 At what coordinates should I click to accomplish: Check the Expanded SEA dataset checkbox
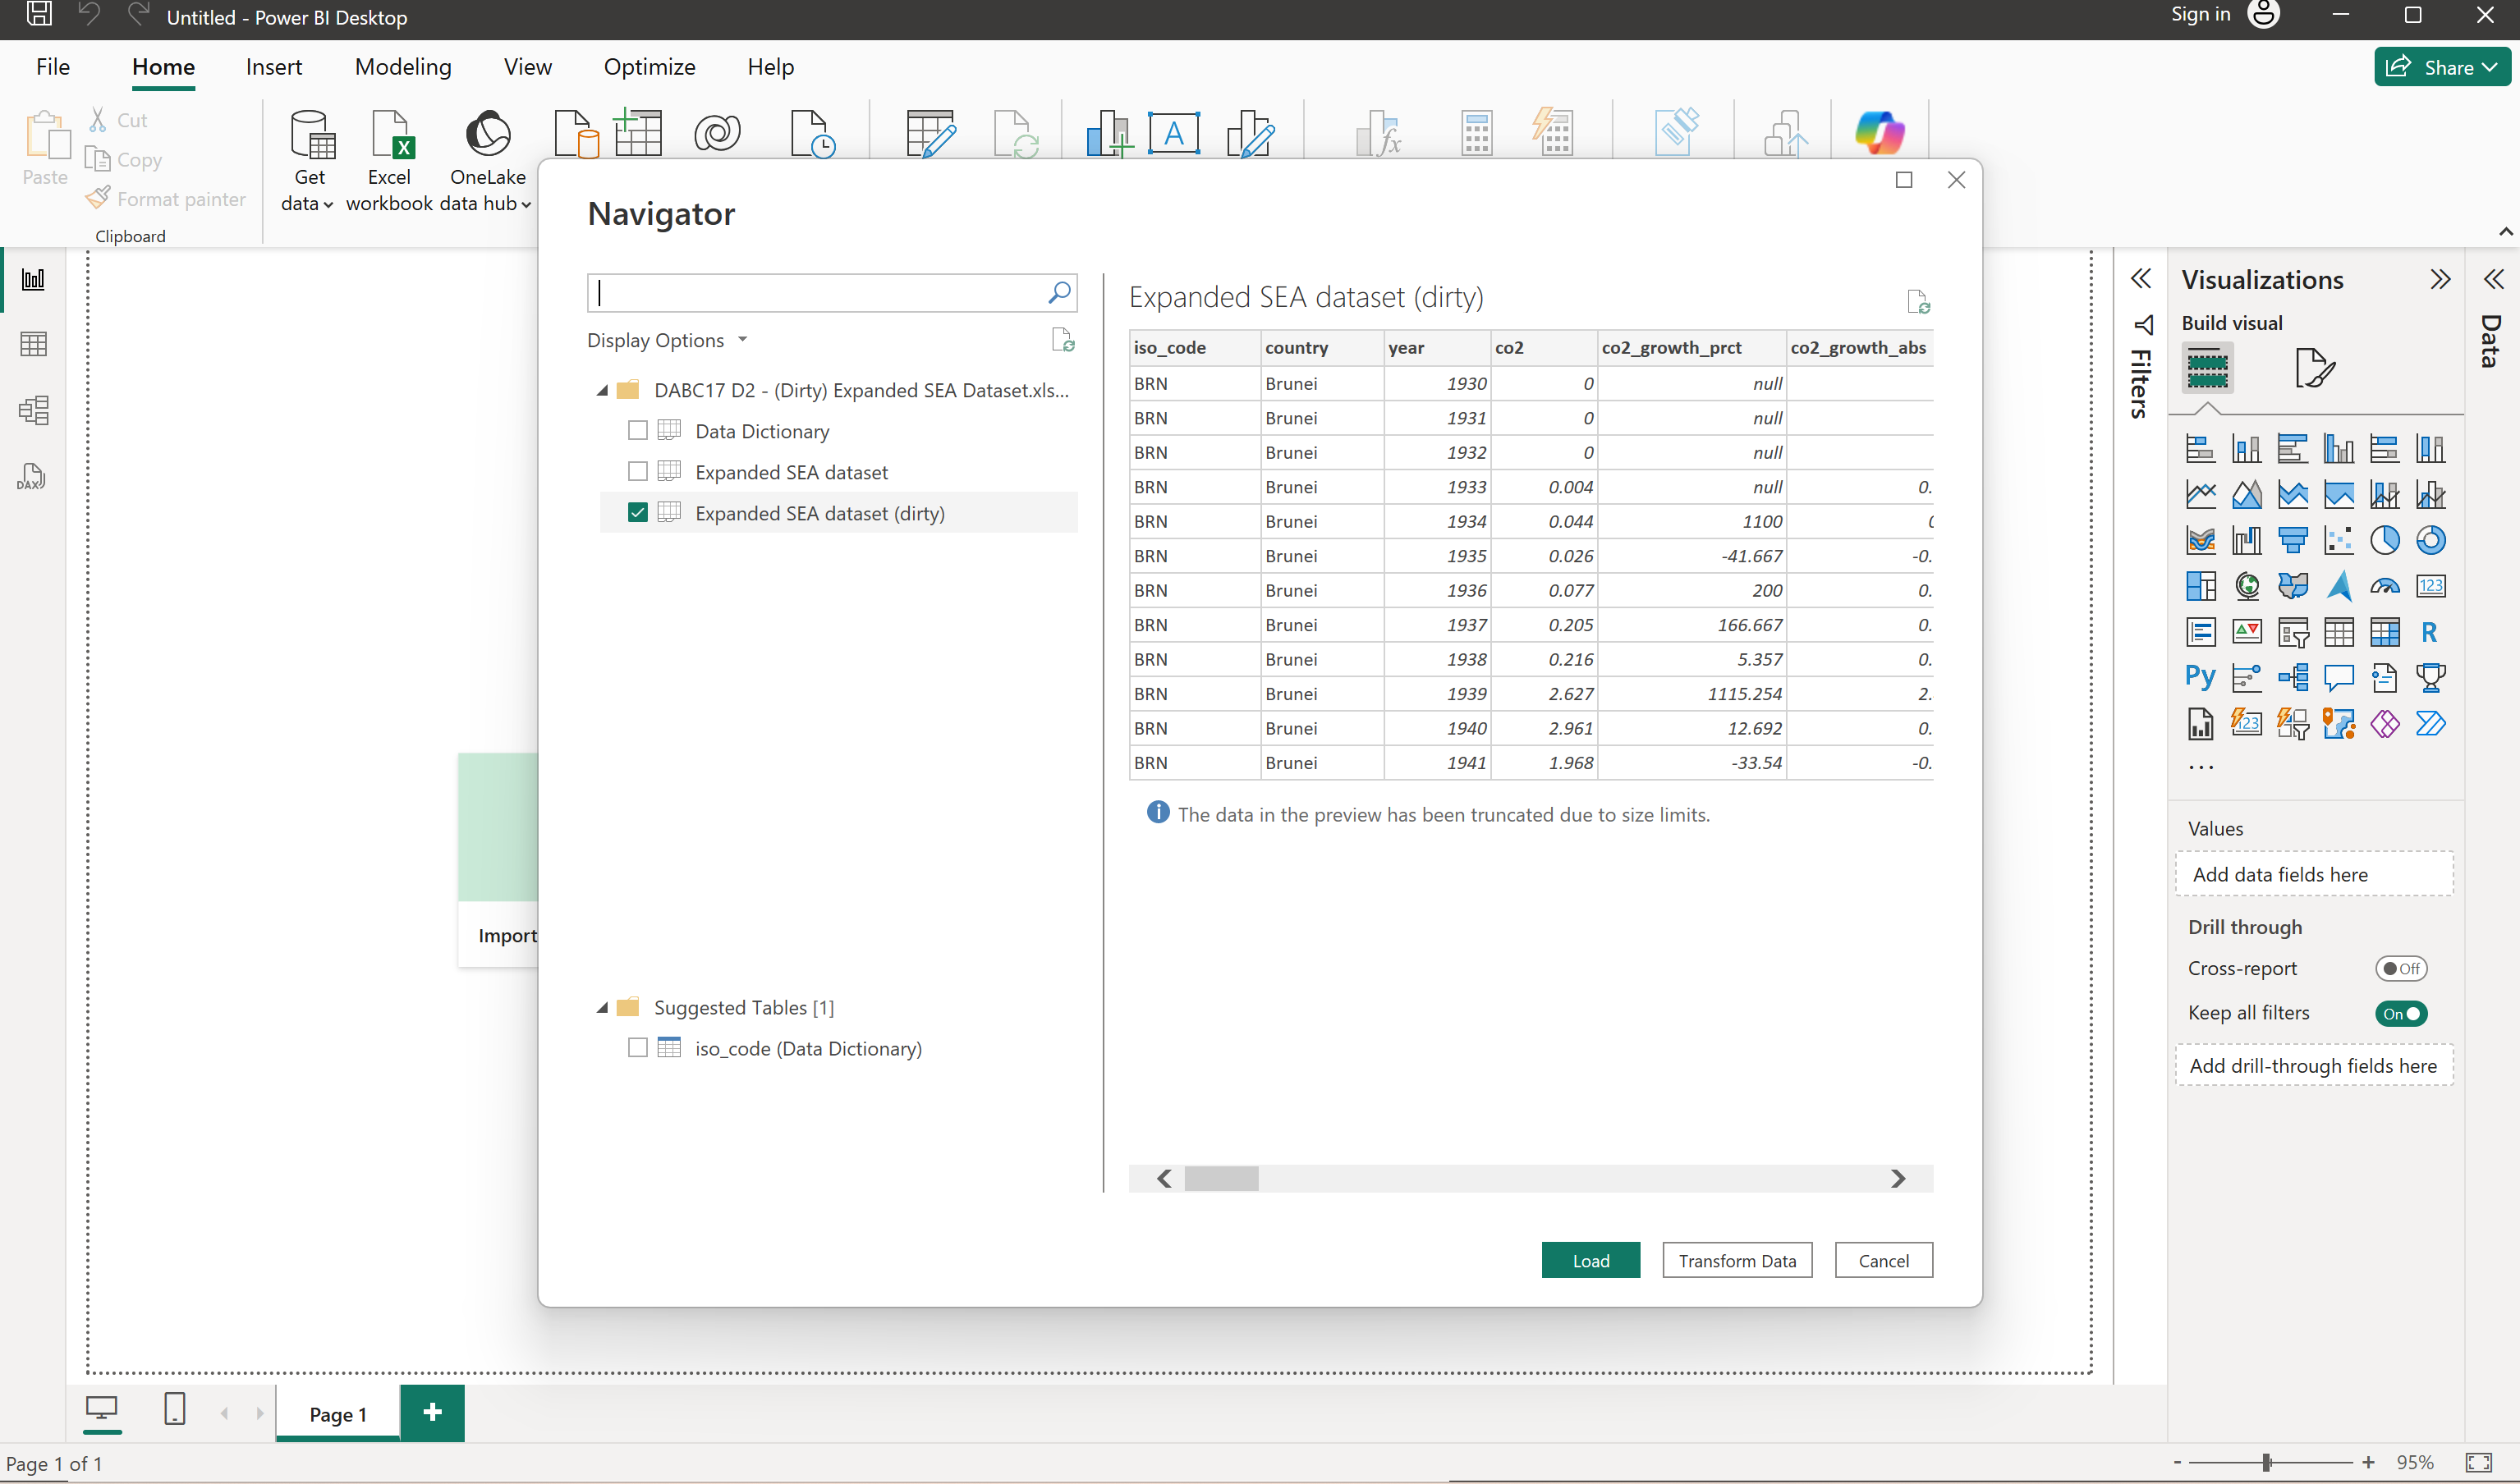point(637,471)
